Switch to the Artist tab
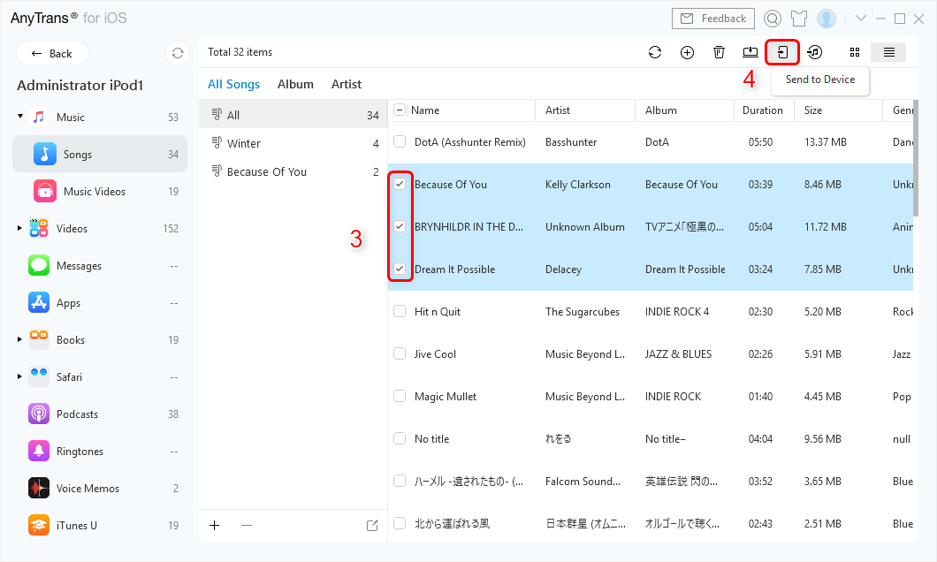937x562 pixels. tap(347, 84)
